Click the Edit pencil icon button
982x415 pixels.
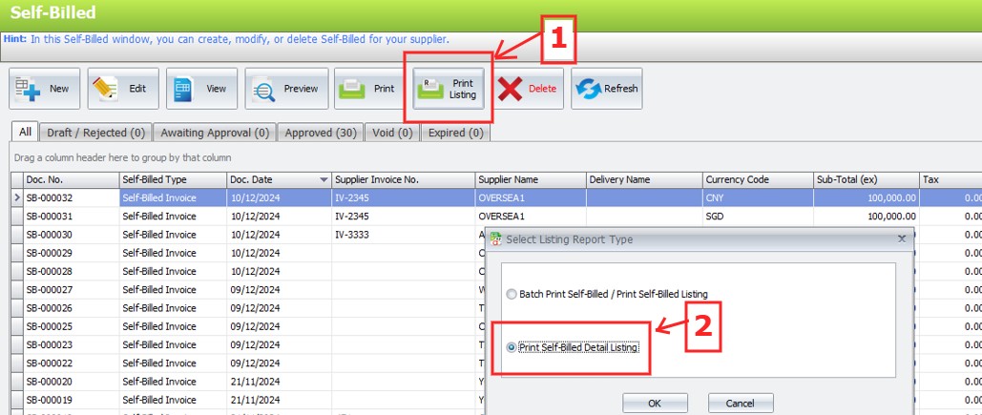coord(106,89)
